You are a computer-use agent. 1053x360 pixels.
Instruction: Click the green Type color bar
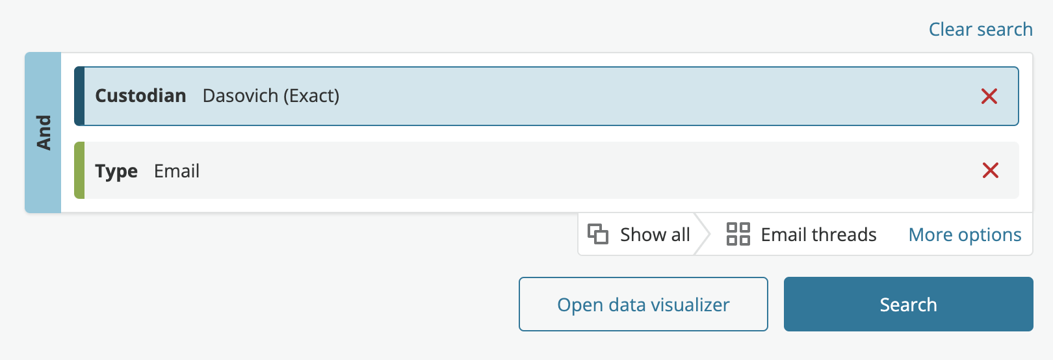(79, 170)
